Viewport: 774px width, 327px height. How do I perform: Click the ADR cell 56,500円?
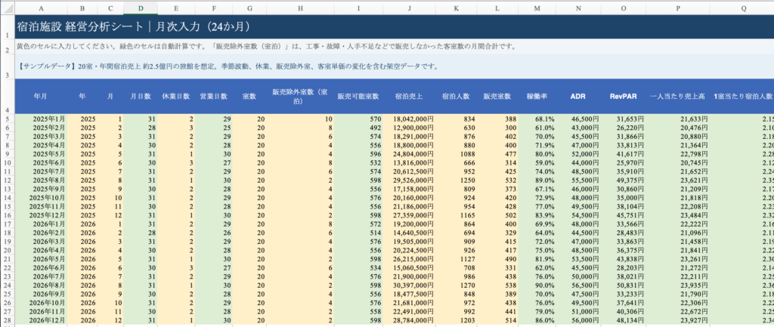pos(578,285)
